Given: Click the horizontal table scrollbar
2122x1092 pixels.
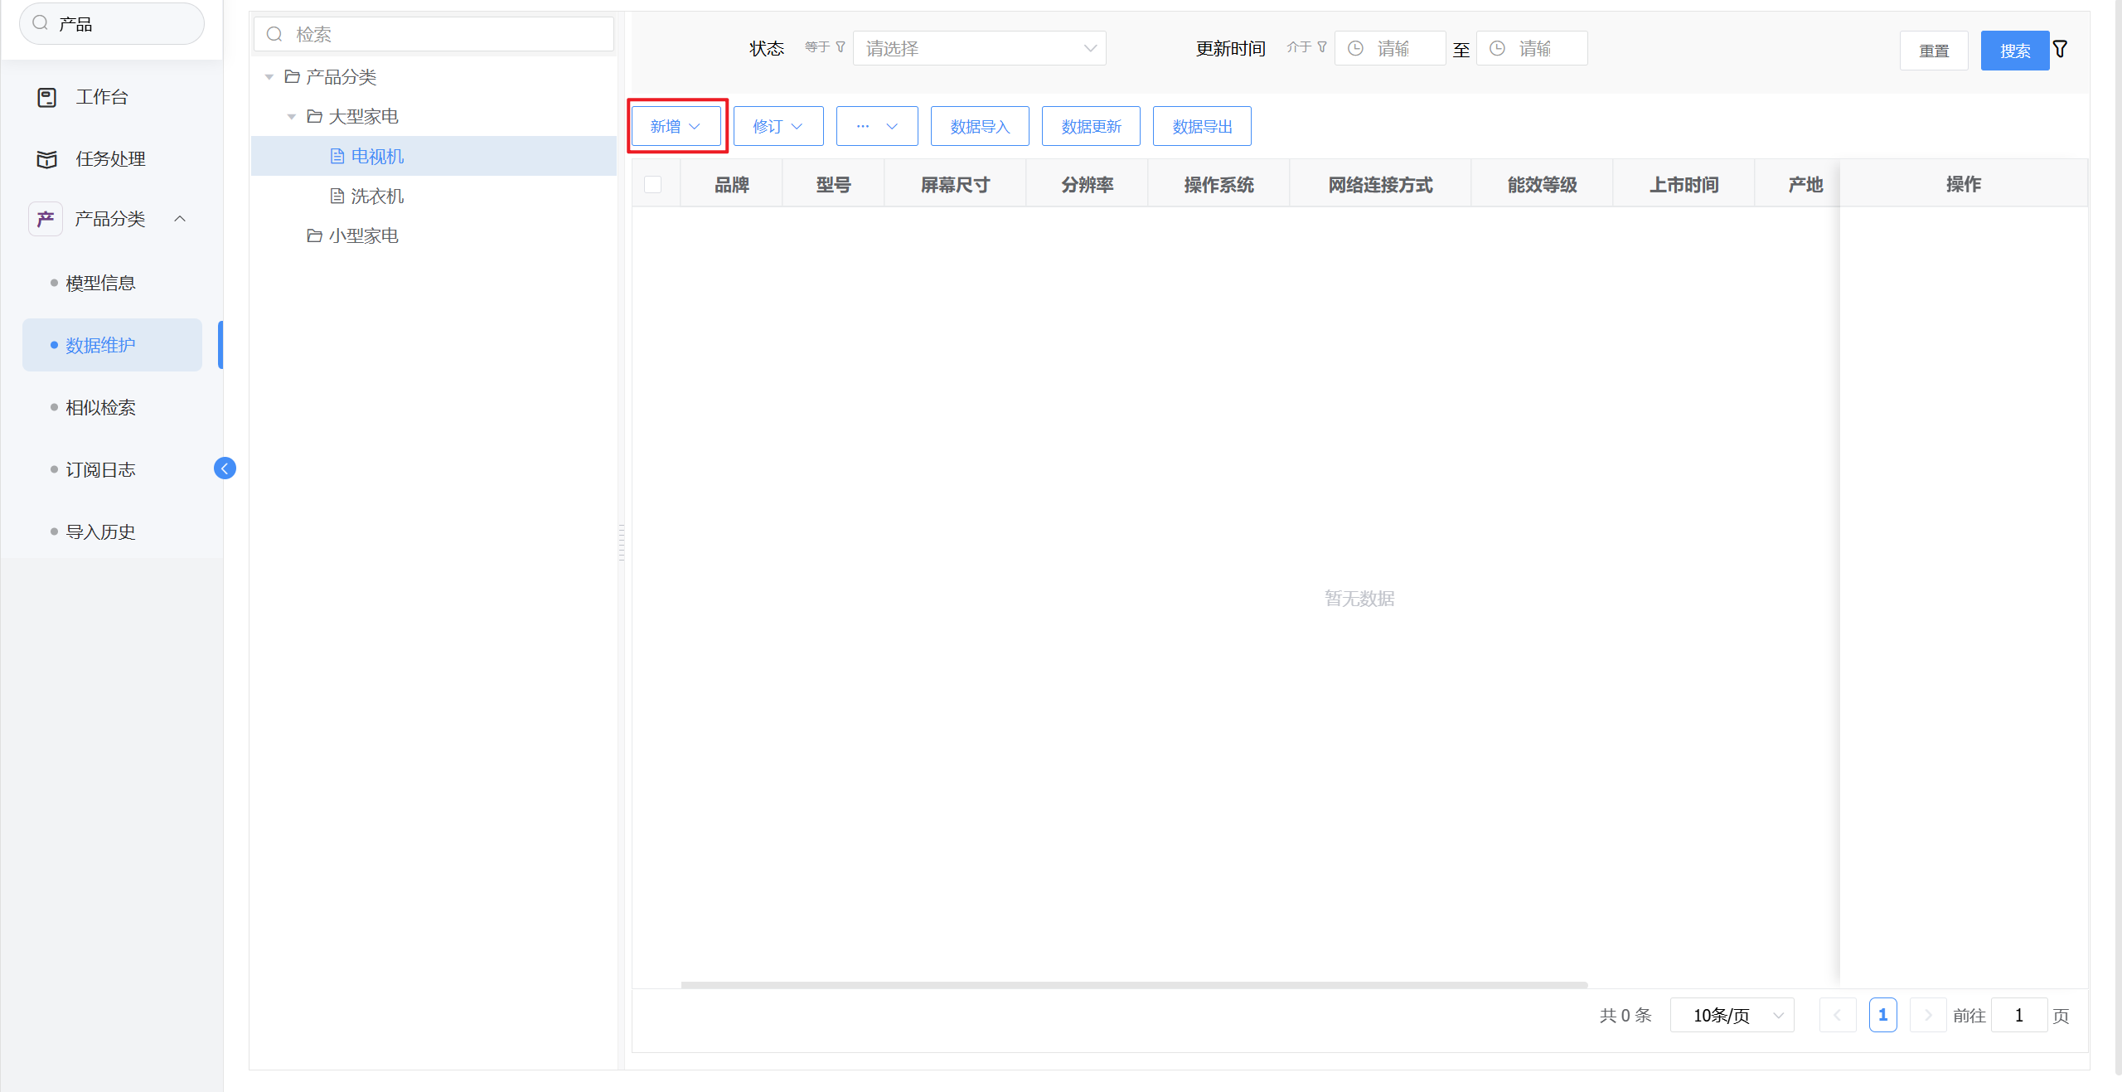Looking at the screenshot, I should pyautogui.click(x=1133, y=985).
